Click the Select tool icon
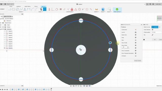162x91 pixels. click(x=109, y=9)
